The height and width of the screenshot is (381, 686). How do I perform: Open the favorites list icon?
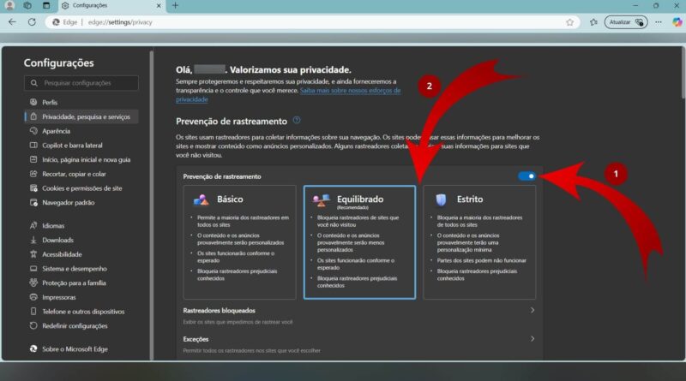pos(593,22)
